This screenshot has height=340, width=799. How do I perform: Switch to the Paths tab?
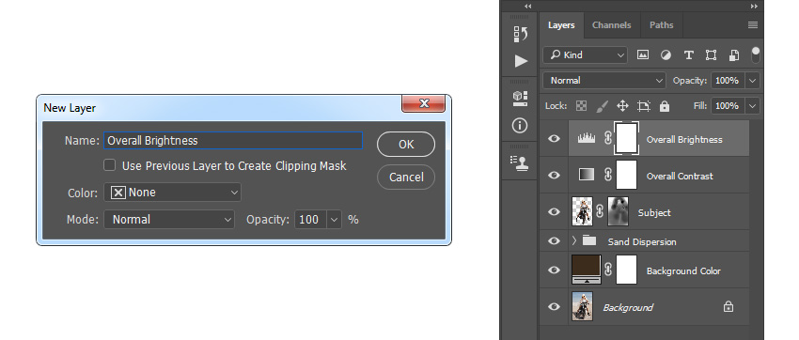coord(662,25)
